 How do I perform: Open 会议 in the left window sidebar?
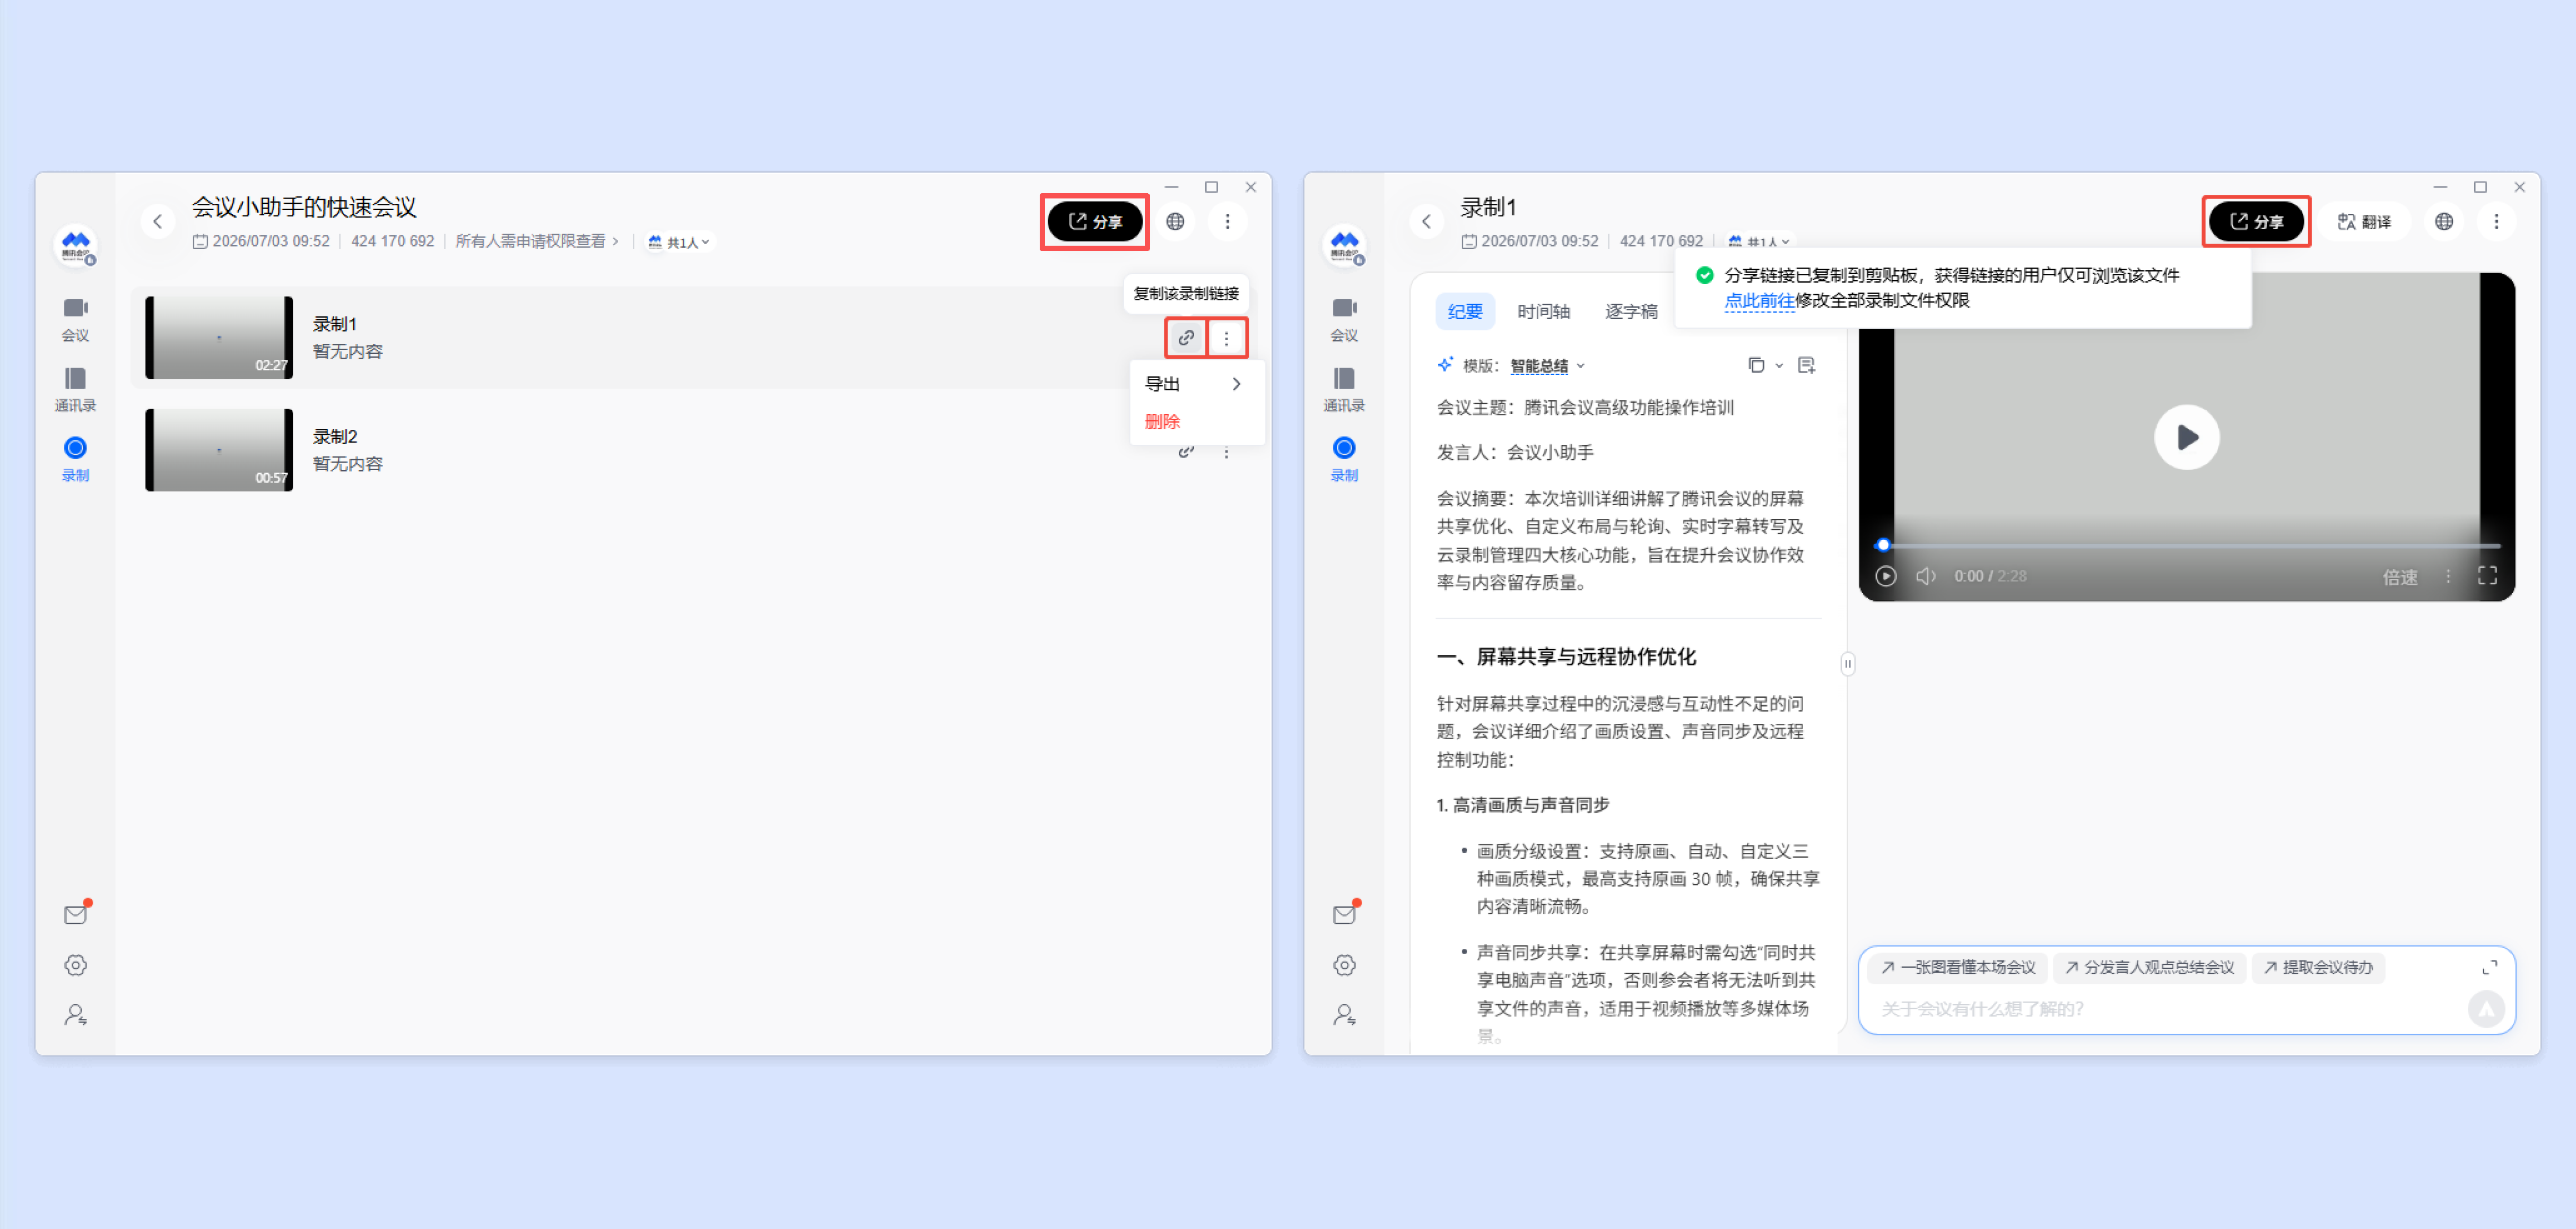click(75, 320)
